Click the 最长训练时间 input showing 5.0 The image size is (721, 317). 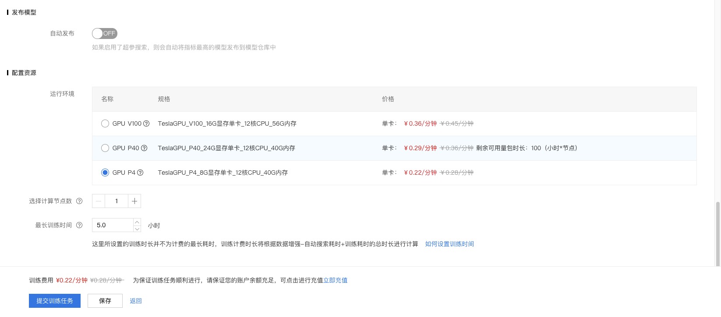click(113, 225)
